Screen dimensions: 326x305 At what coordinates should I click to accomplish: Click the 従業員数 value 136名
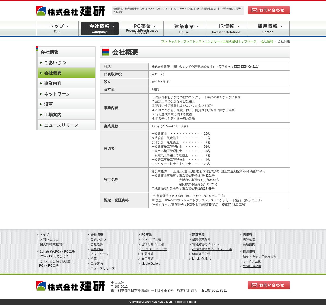pyautogui.click(x=170, y=126)
